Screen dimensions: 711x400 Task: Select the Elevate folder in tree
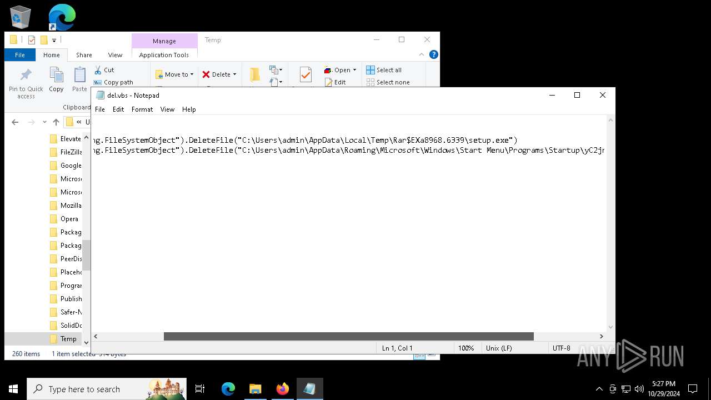coord(65,139)
